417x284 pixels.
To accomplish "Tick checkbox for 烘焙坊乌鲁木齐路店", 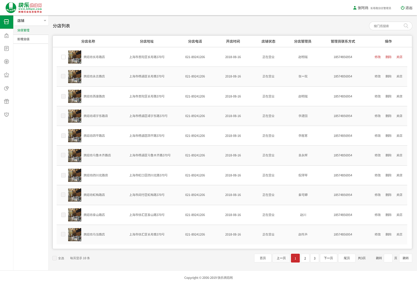I will [x=63, y=155].
